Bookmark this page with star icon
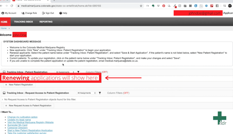Viewport: 233px width, 134px height. (141, 6)
